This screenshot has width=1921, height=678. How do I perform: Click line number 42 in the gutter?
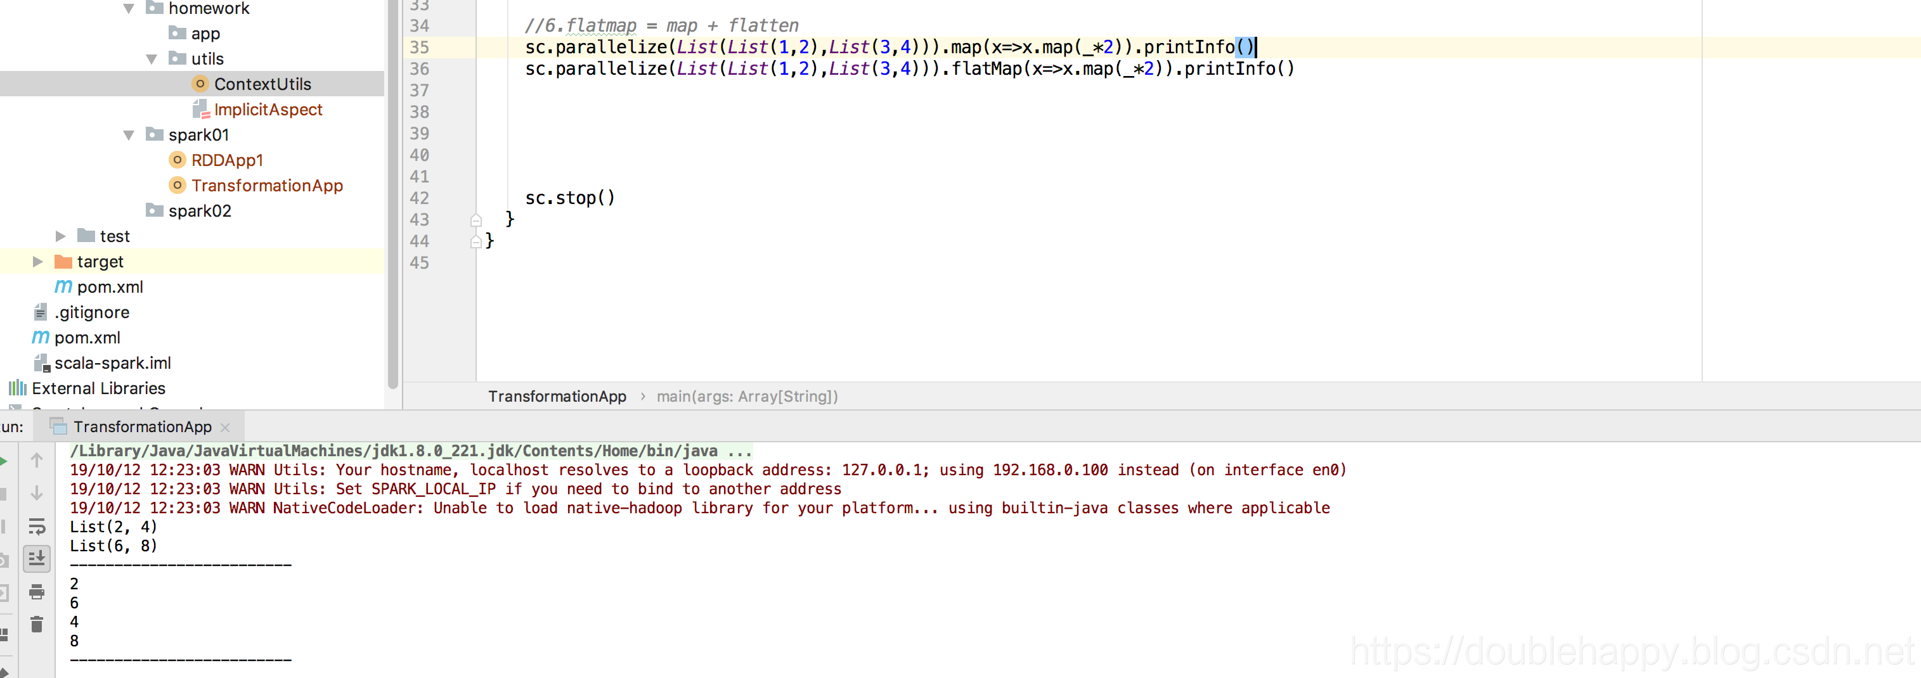(x=419, y=199)
